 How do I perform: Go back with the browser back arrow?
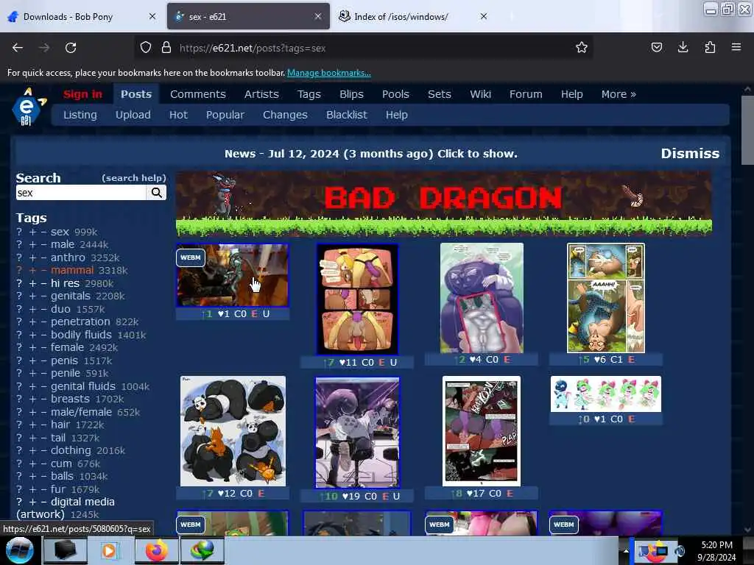tap(18, 48)
